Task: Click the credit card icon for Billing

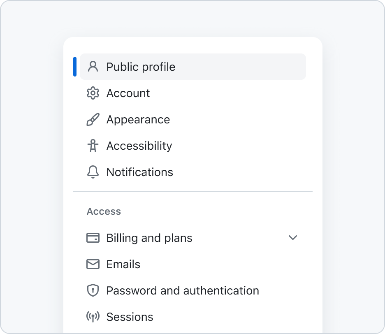Action: pyautogui.click(x=93, y=238)
